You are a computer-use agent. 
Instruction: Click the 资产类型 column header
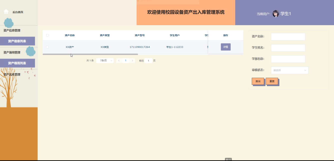point(105,35)
